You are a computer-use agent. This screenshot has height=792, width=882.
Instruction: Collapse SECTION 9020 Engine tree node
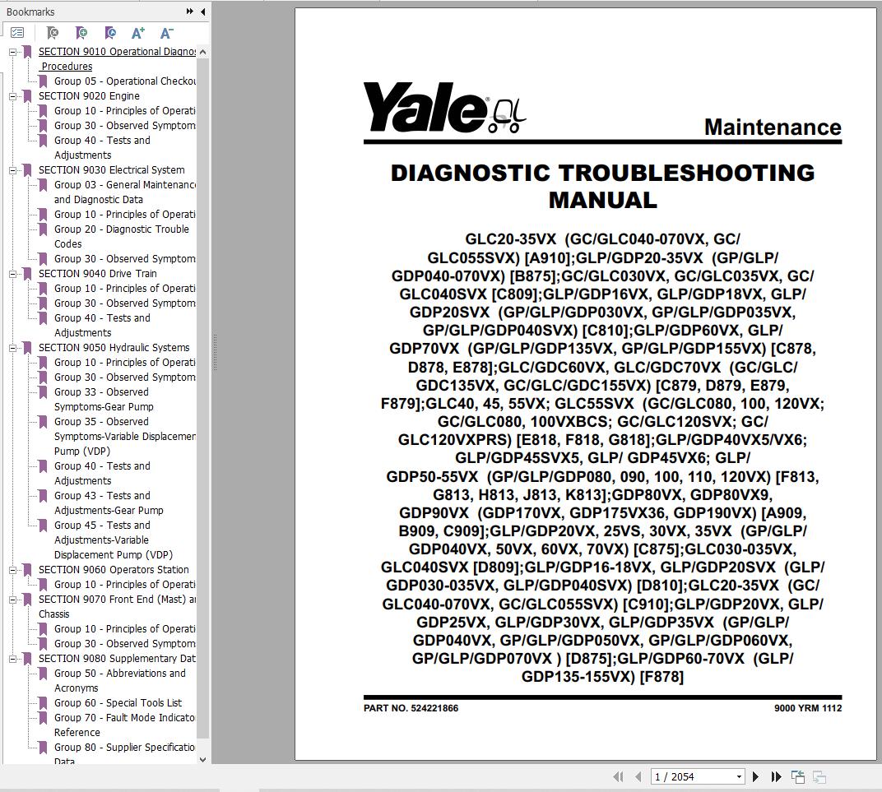point(12,96)
